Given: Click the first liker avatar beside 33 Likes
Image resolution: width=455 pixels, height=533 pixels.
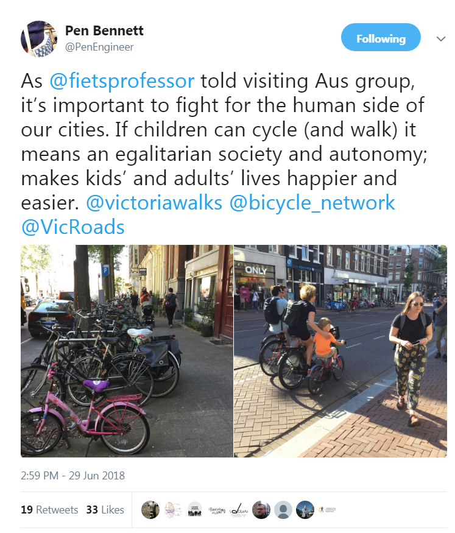Looking at the screenshot, I should click(x=150, y=509).
